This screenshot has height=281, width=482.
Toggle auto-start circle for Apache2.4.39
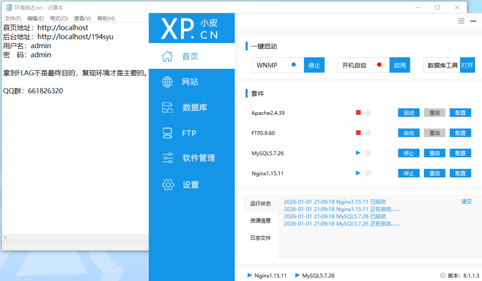(368, 113)
